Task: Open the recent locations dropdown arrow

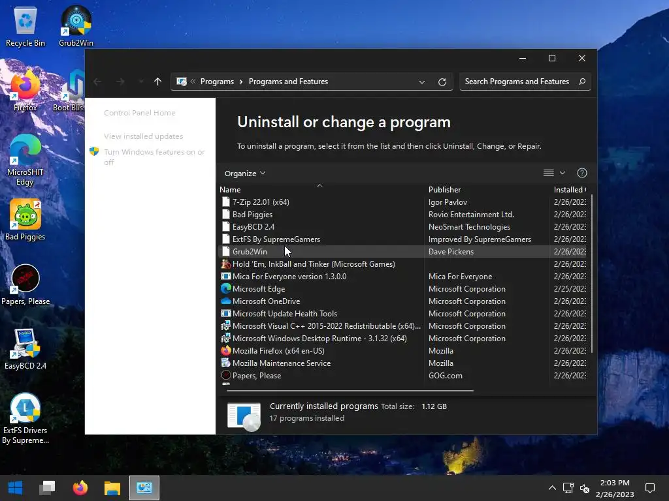Action: click(x=141, y=82)
